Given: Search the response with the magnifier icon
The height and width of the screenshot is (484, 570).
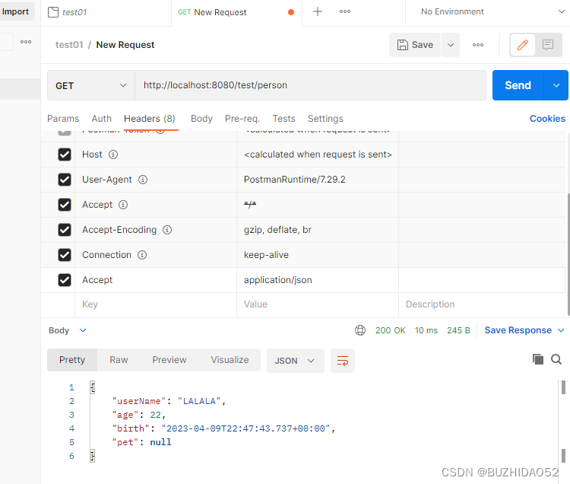Looking at the screenshot, I should pyautogui.click(x=556, y=359).
